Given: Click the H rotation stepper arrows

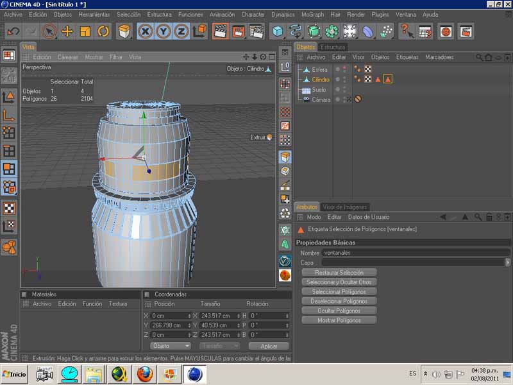Looking at the screenshot, I should [287, 316].
